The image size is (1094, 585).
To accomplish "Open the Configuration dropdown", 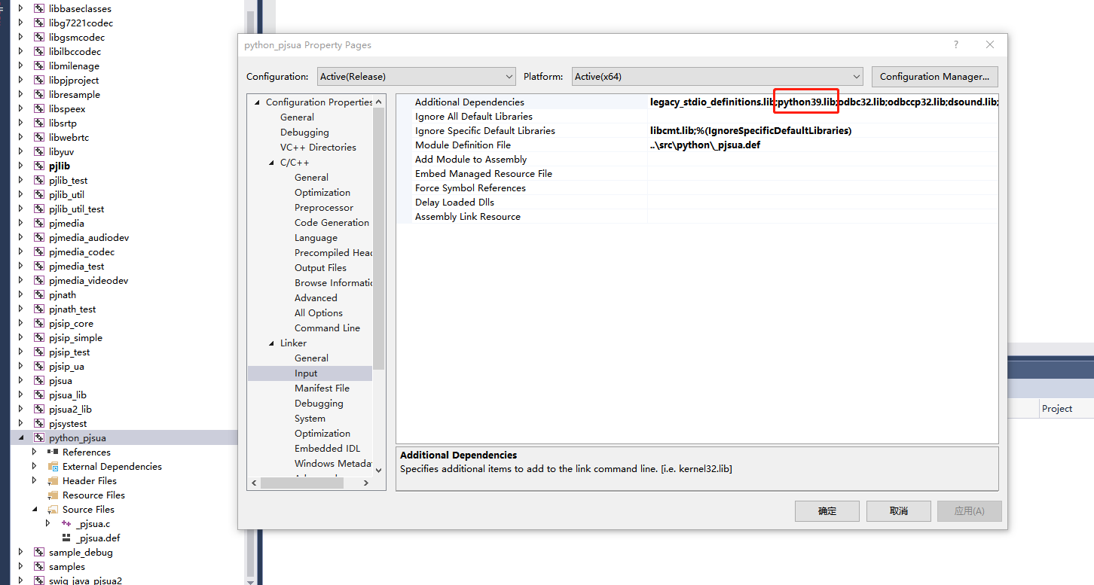I will coord(417,76).
